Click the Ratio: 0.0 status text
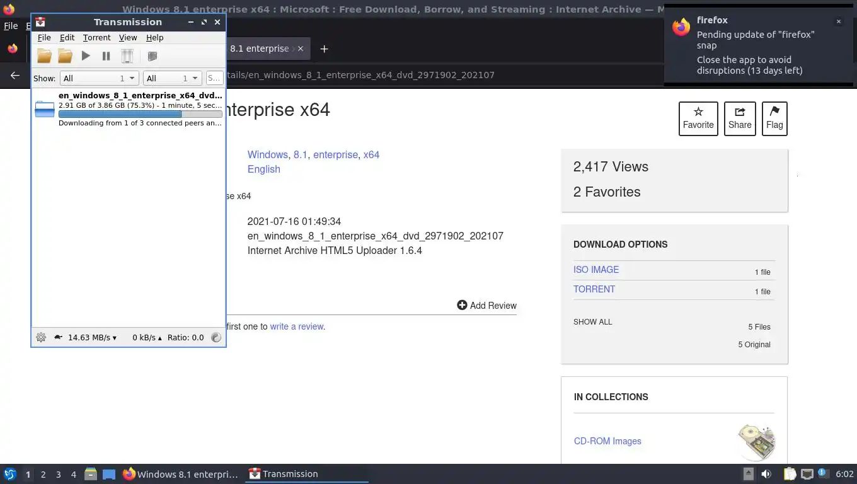 pyautogui.click(x=186, y=337)
